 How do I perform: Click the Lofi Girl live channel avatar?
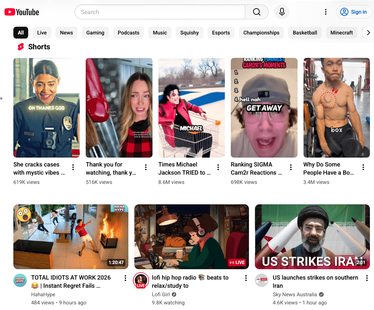[x=141, y=280]
